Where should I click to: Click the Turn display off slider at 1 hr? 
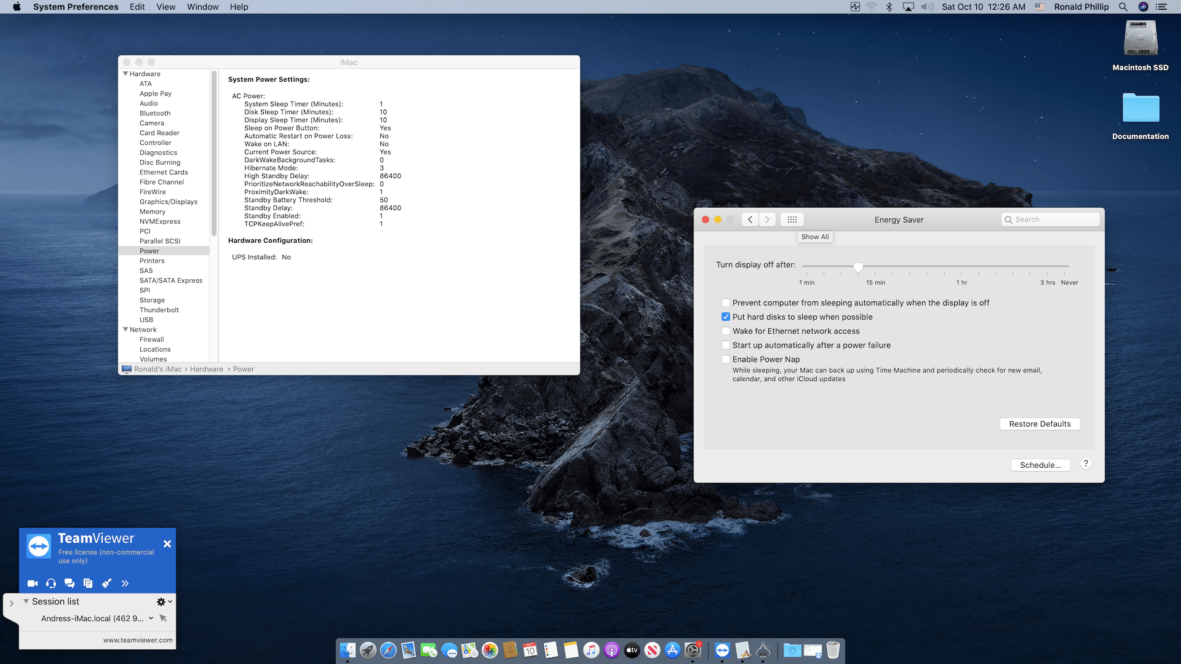pyautogui.click(x=961, y=266)
